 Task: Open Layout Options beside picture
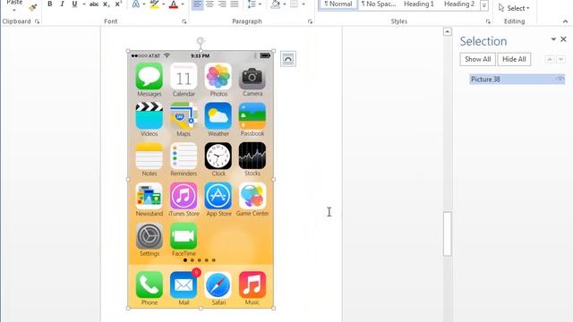click(x=288, y=59)
